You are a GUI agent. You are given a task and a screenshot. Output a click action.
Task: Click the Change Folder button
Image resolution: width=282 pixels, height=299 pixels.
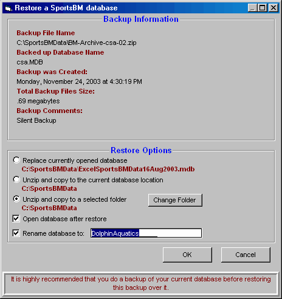[x=175, y=200]
